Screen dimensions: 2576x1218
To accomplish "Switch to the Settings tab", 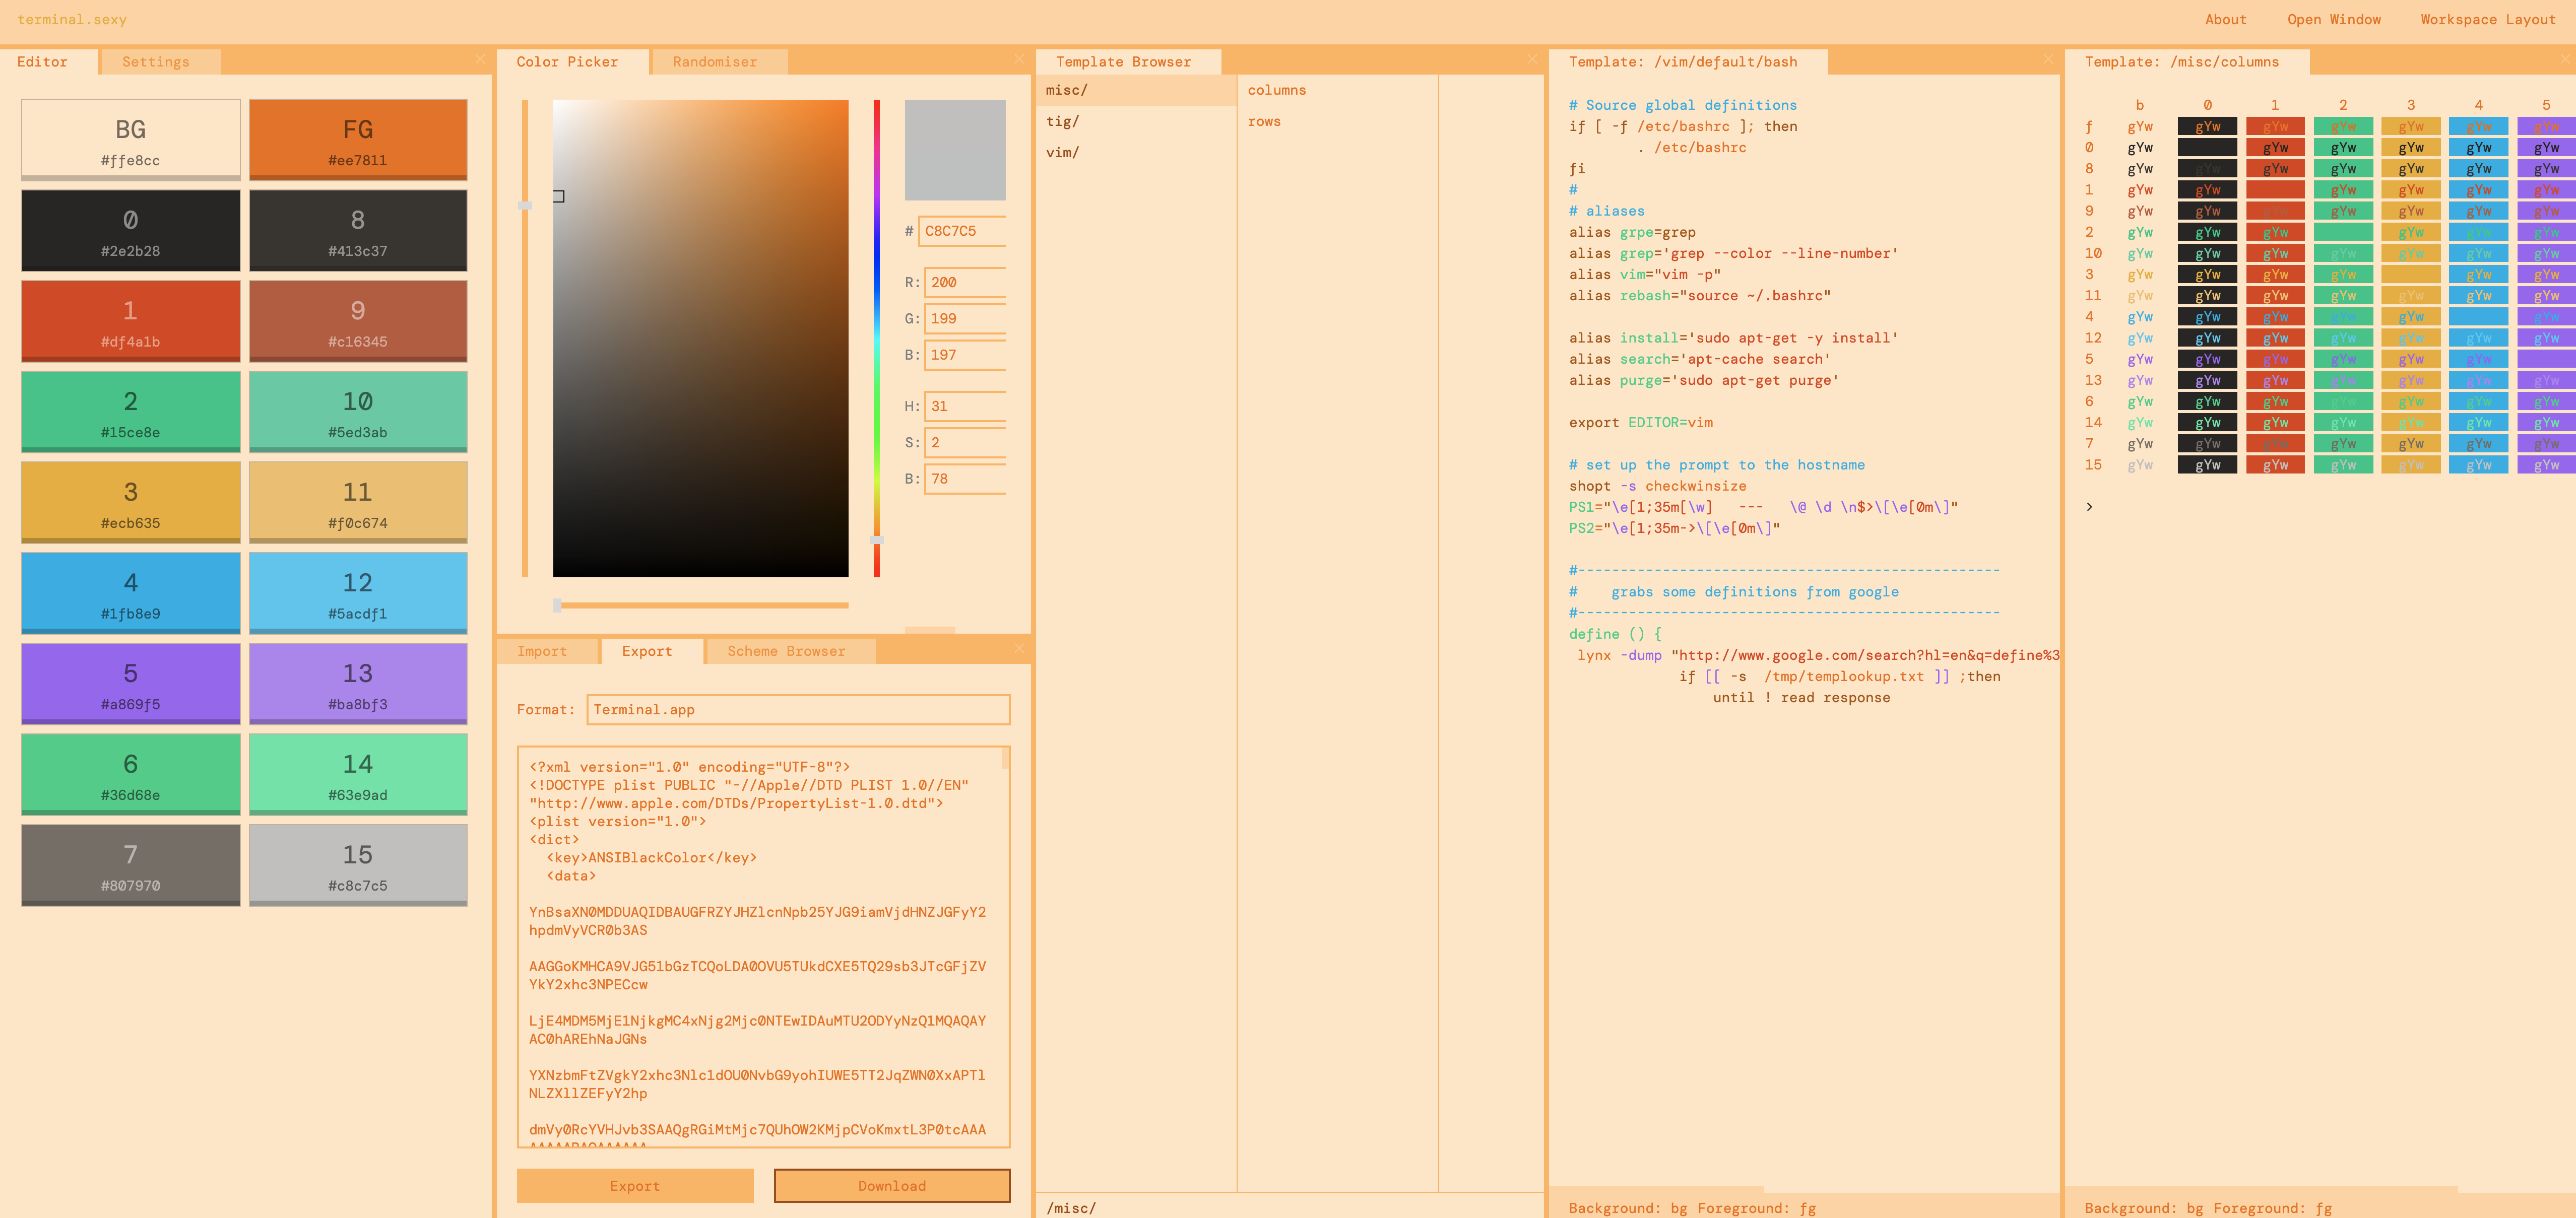I will coord(155,62).
